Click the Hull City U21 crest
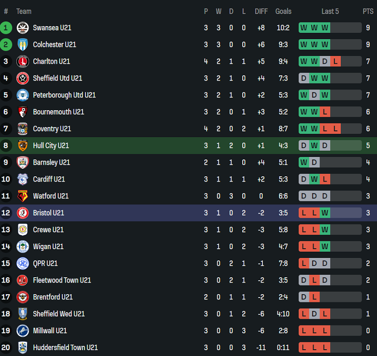This screenshot has height=356, width=377. point(23,145)
